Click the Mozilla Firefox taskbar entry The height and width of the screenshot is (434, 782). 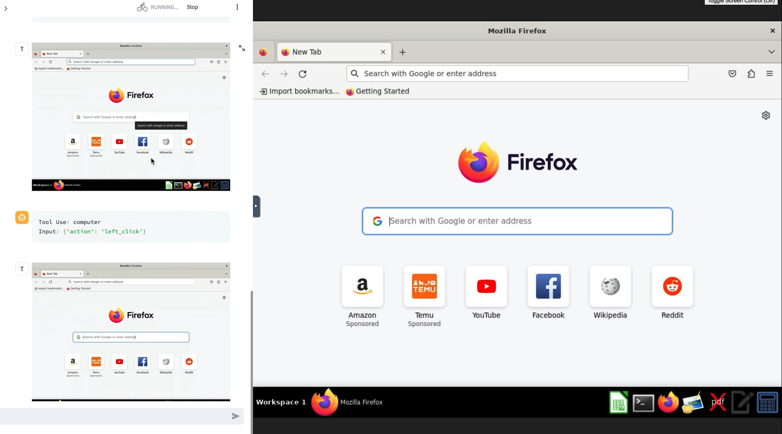[x=347, y=402]
